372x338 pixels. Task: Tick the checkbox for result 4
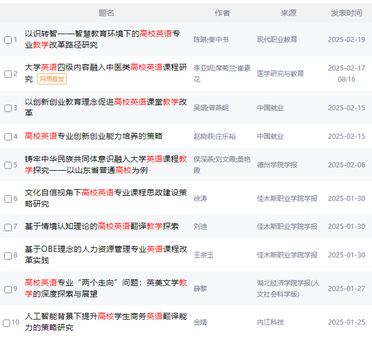pos(8,137)
